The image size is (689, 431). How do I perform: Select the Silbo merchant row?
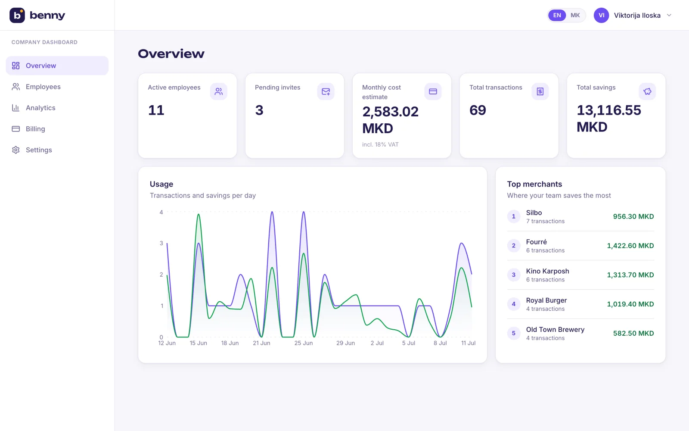[x=580, y=216]
